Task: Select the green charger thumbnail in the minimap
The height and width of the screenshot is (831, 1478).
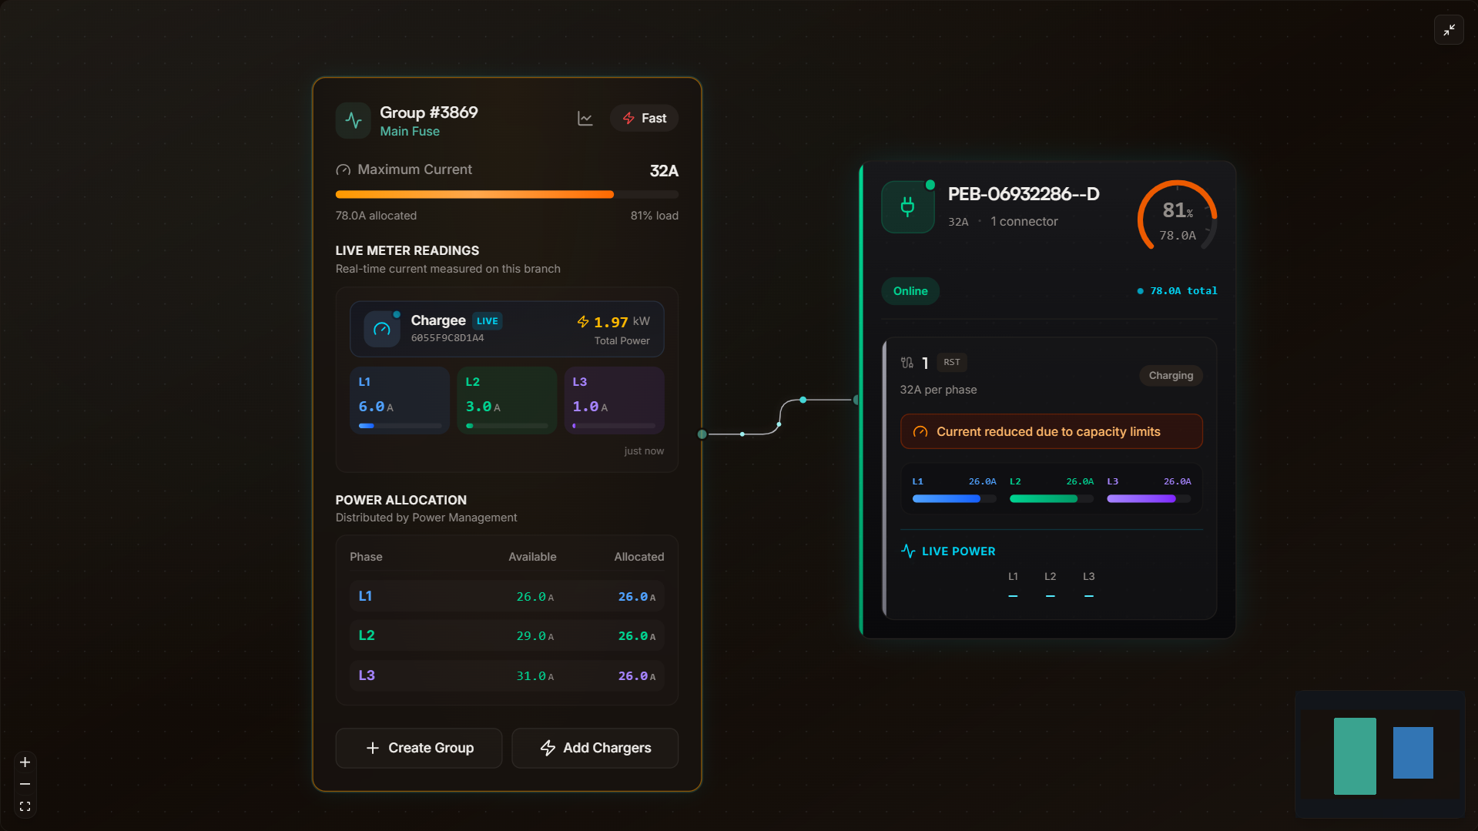Action: pyautogui.click(x=1355, y=756)
